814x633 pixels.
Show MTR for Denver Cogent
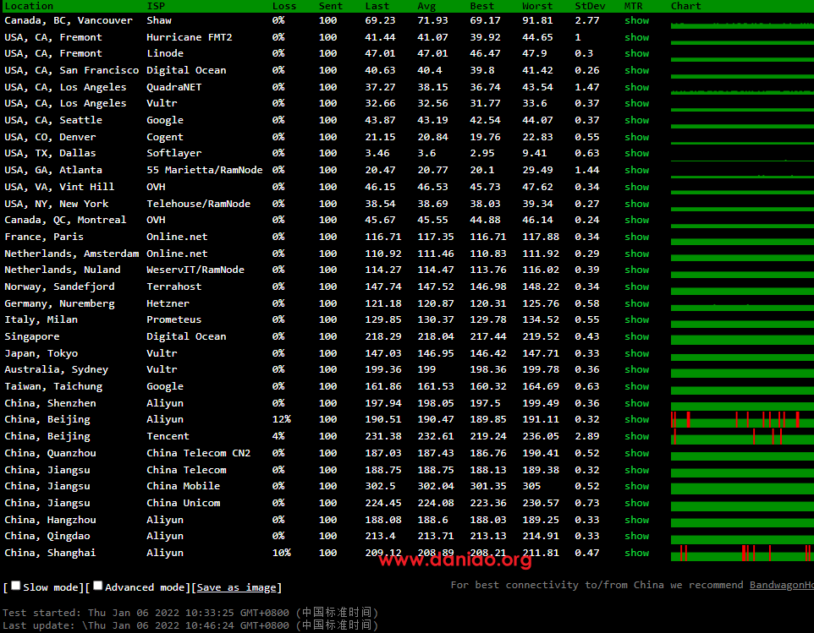point(636,137)
